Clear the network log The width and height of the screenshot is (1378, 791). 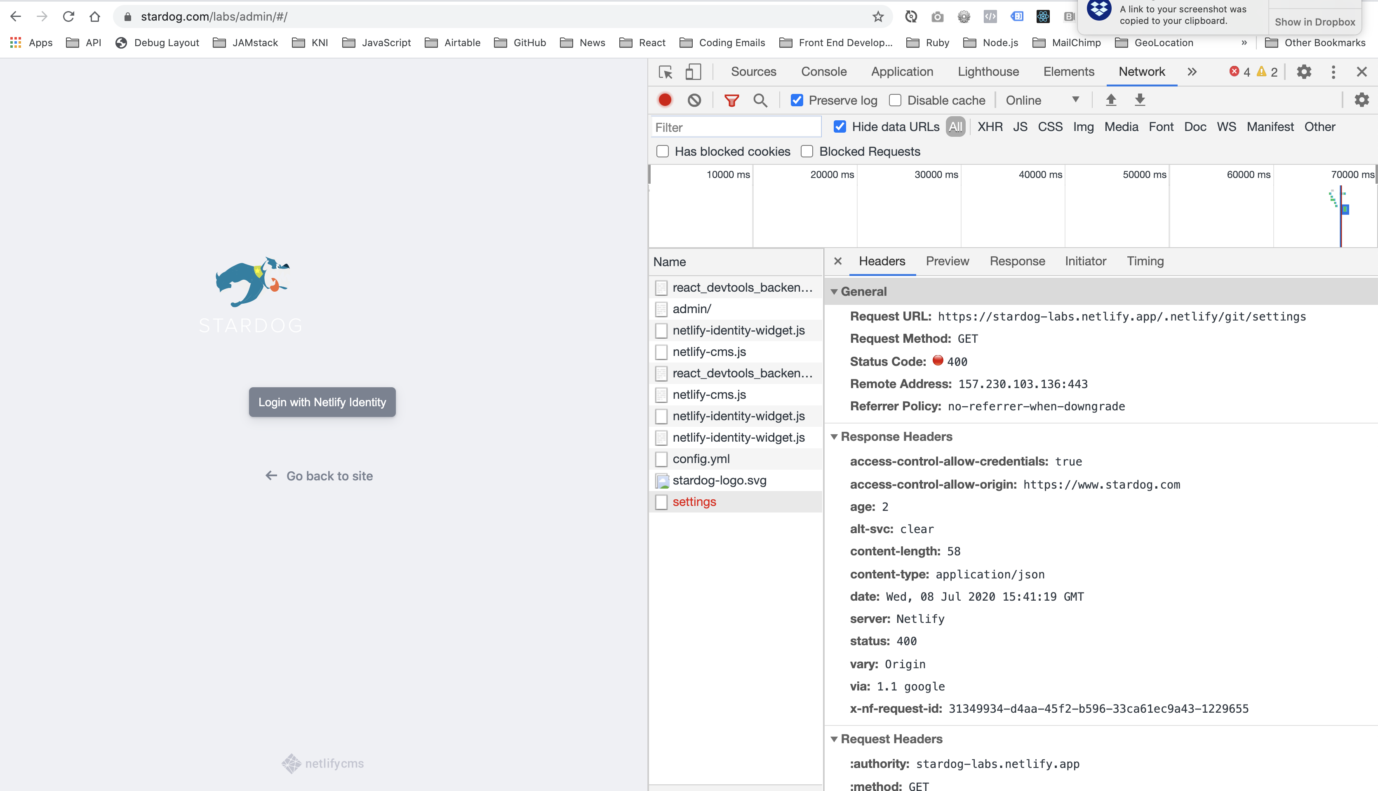pos(694,100)
